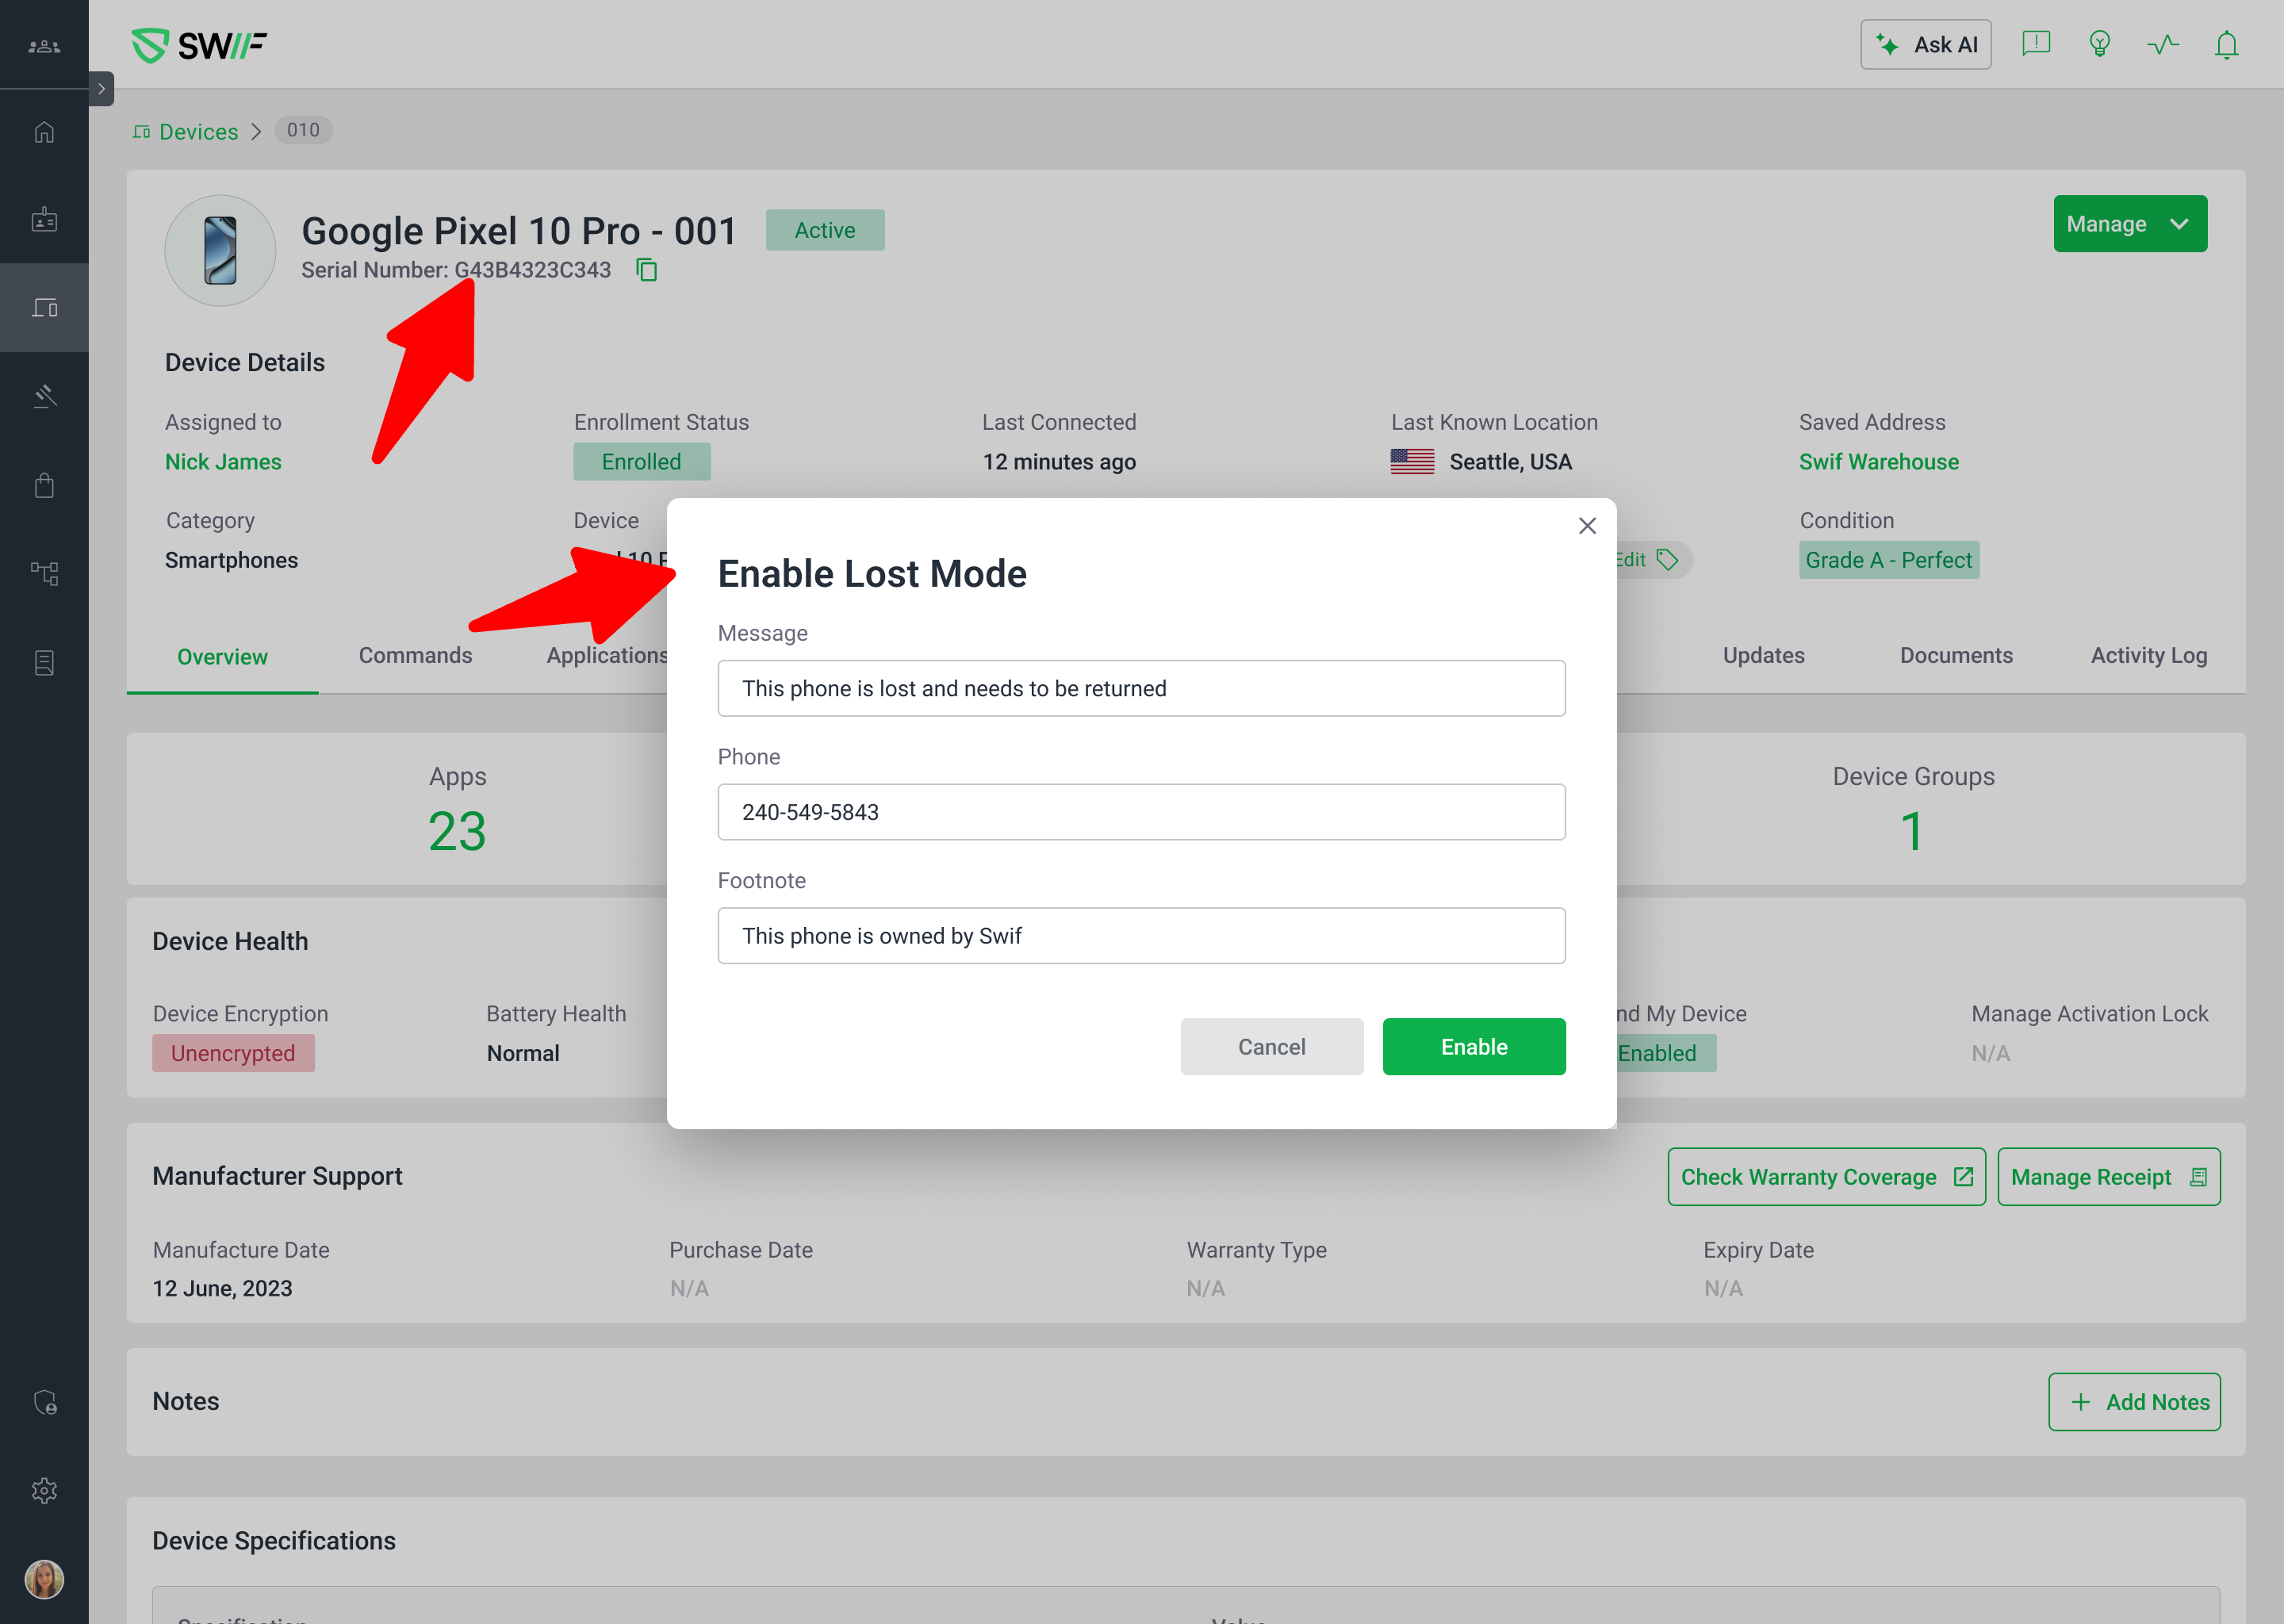Viewport: 2284px width, 1624px height.
Task: Expand the sidebar with the chevron toggle
Action: point(101,89)
